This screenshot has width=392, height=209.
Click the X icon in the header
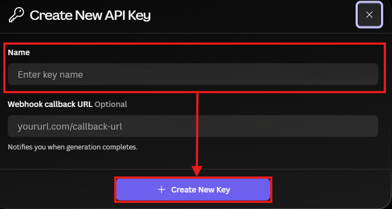point(369,15)
